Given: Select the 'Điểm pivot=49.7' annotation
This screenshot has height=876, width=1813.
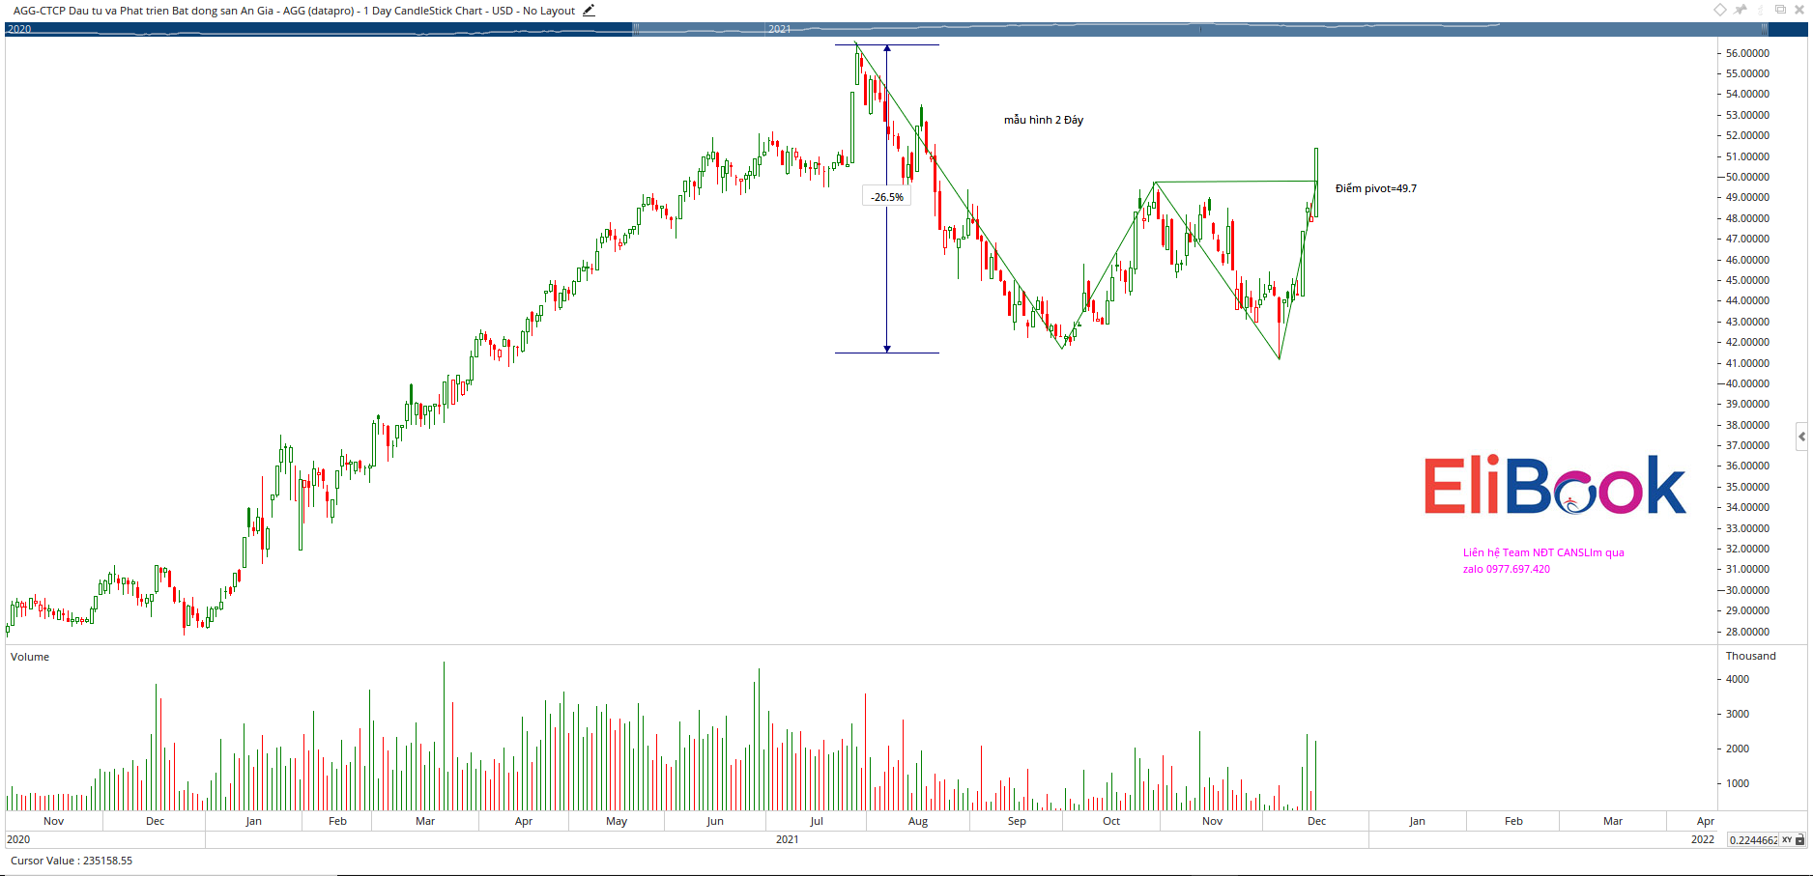Looking at the screenshot, I should click(x=1375, y=188).
